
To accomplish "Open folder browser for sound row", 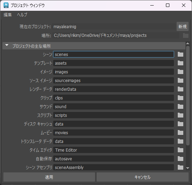I will click(181, 106).
